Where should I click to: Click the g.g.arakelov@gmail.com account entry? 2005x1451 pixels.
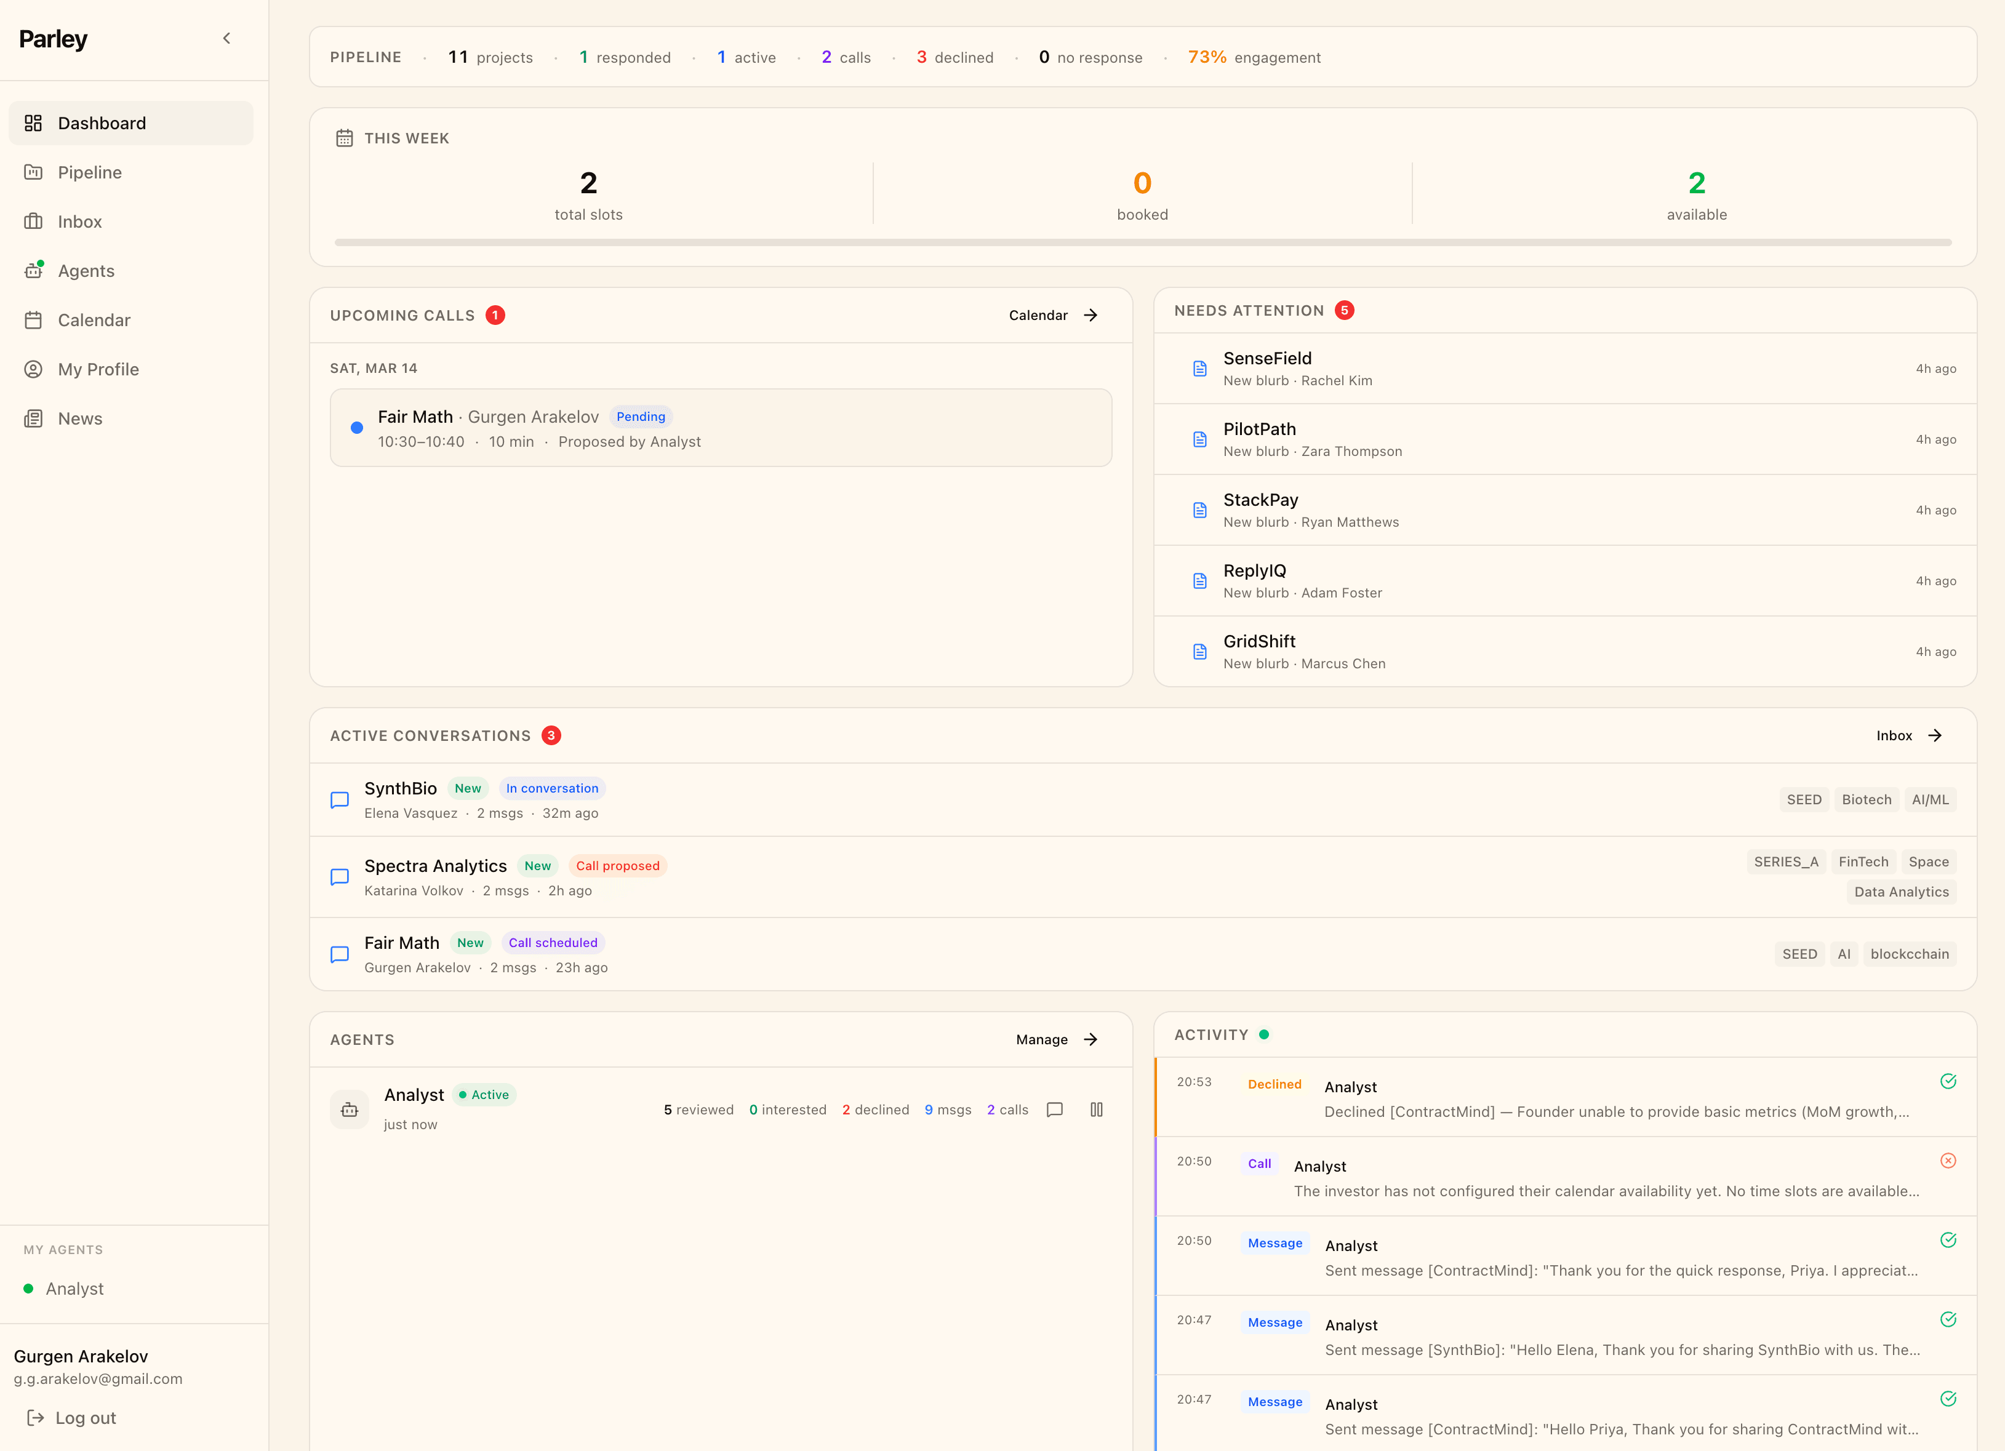(x=97, y=1378)
